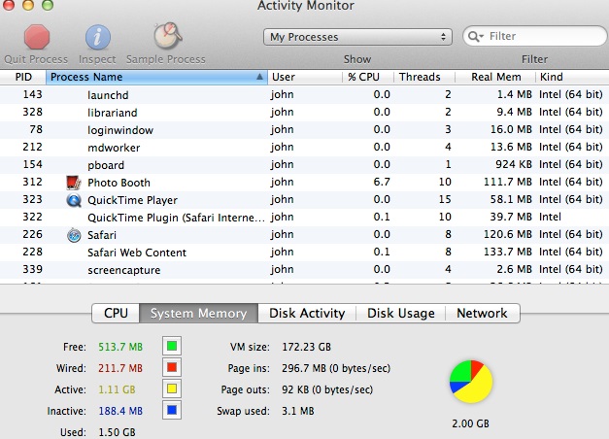Click the yellow minimize window button
The width and height of the screenshot is (609, 439).
28,5
